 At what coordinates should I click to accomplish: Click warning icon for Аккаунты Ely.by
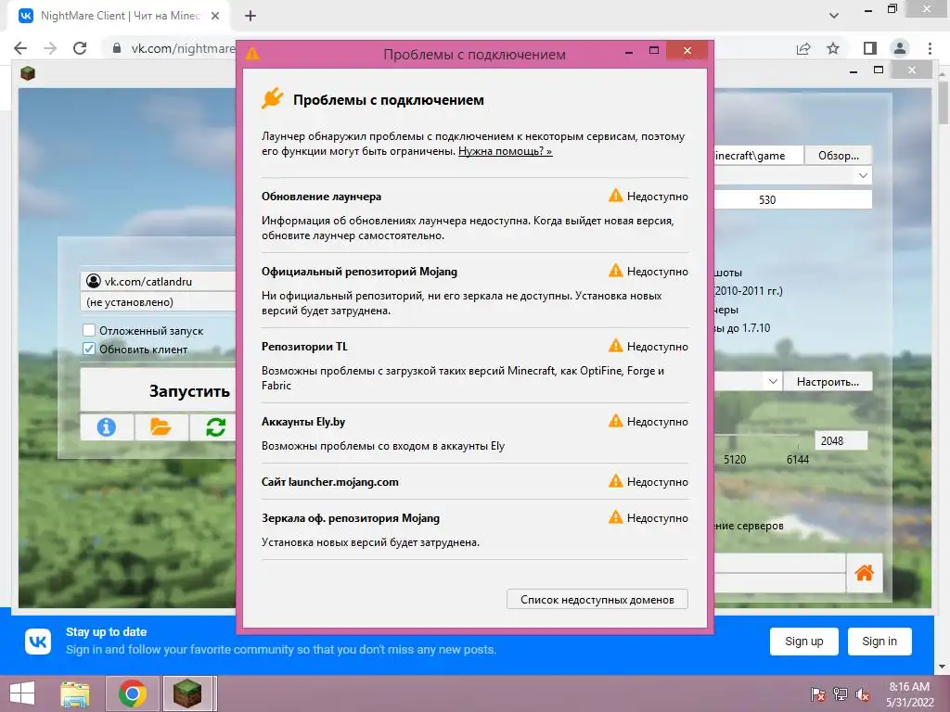[616, 421]
